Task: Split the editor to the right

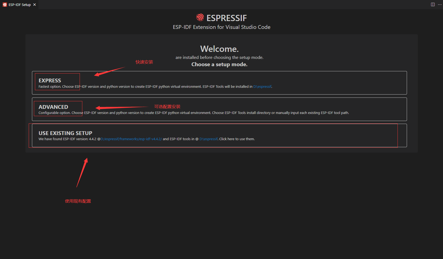Action: [433, 5]
